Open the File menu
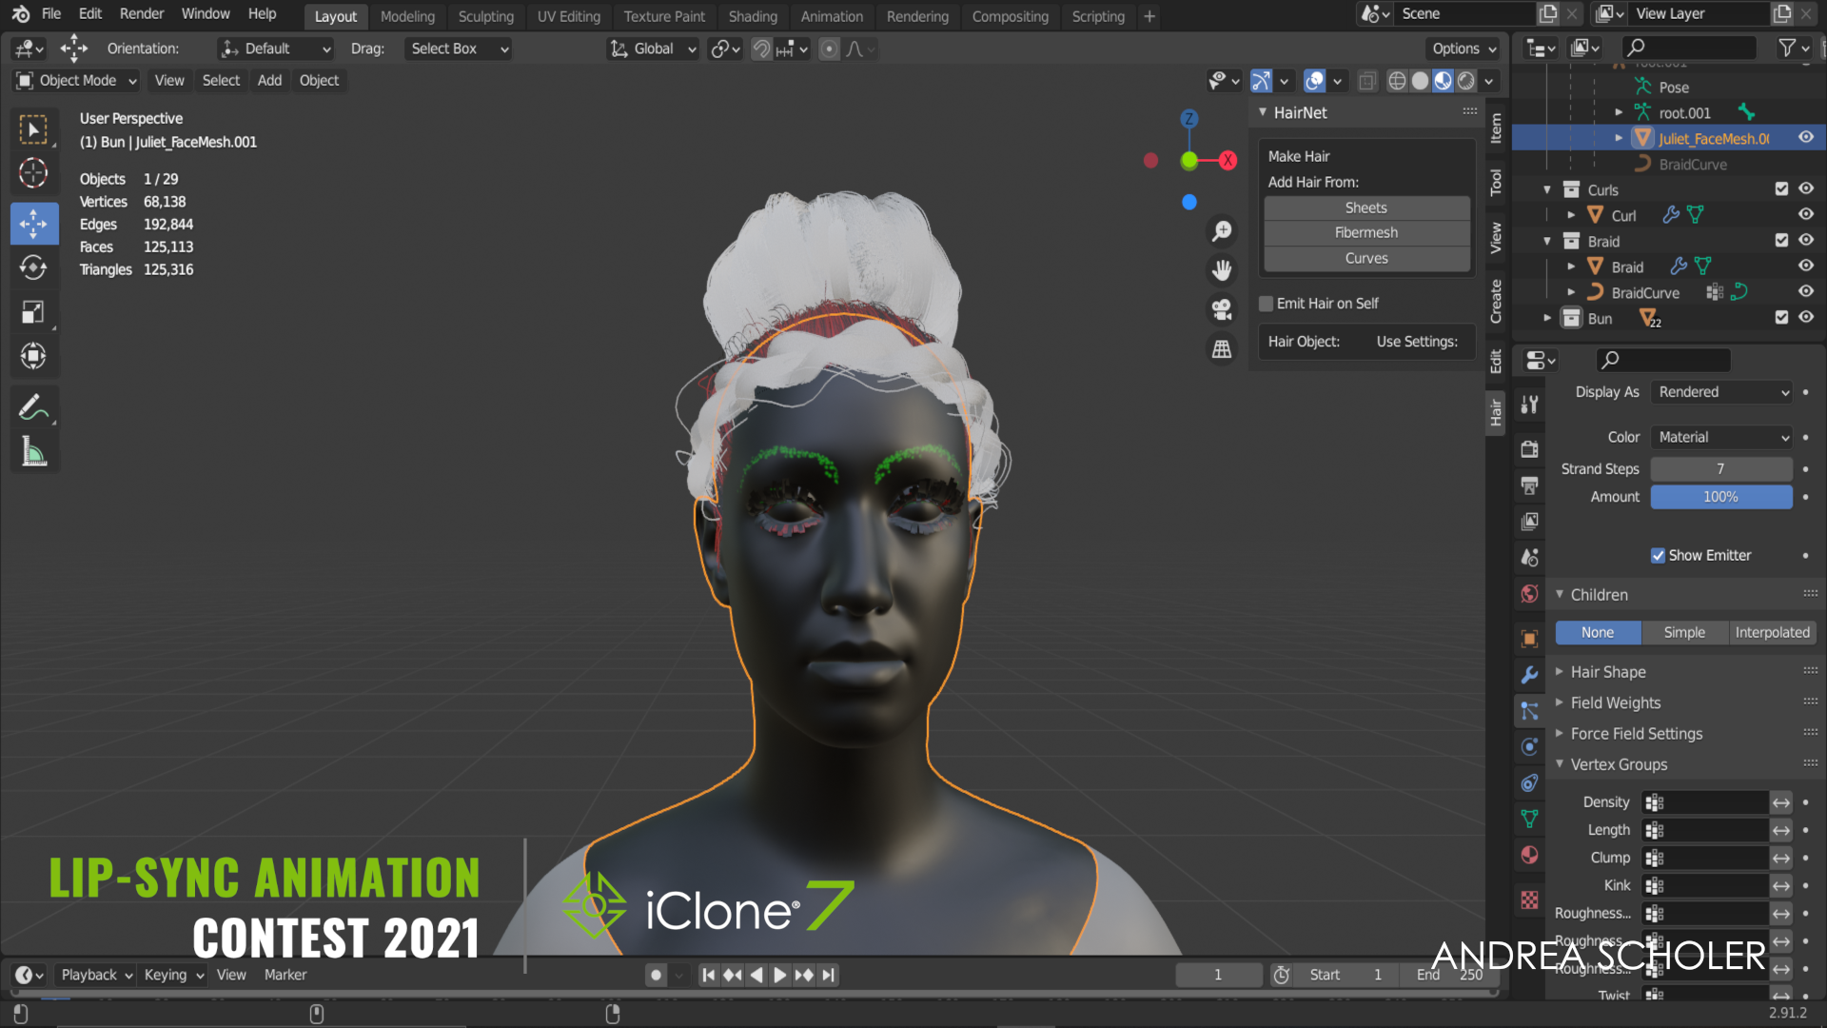The width and height of the screenshot is (1827, 1028). (x=51, y=13)
